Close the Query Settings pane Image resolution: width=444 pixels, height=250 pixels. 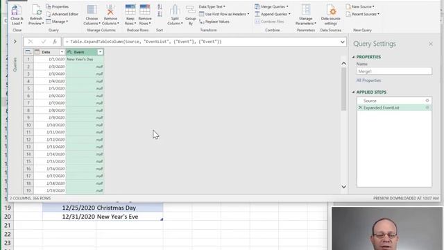[x=431, y=44]
